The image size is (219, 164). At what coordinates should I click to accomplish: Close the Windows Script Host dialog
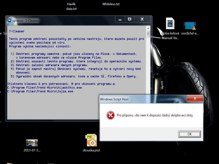195,98
